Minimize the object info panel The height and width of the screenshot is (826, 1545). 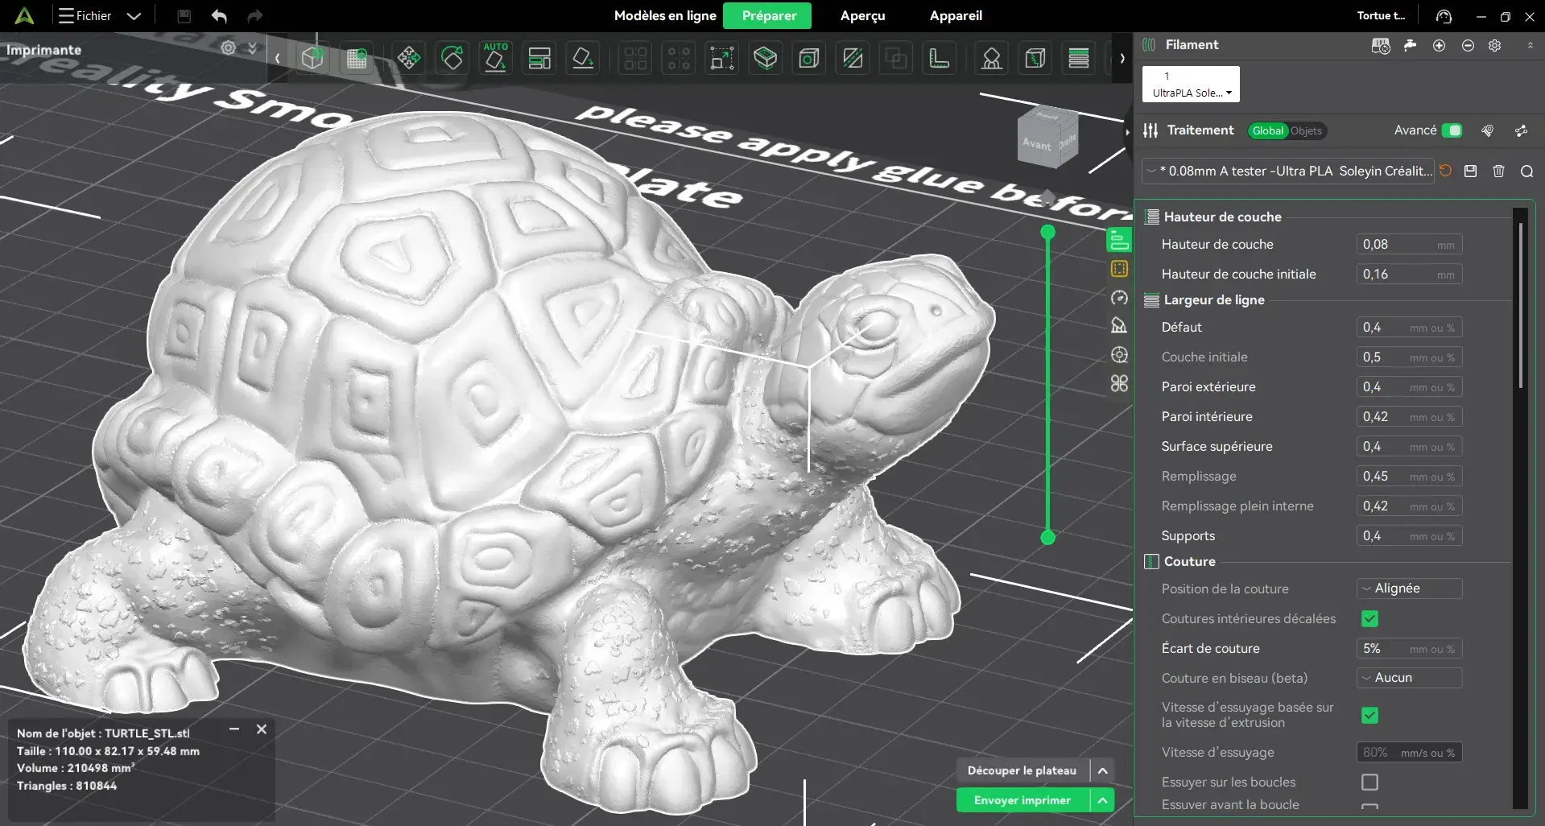click(234, 729)
